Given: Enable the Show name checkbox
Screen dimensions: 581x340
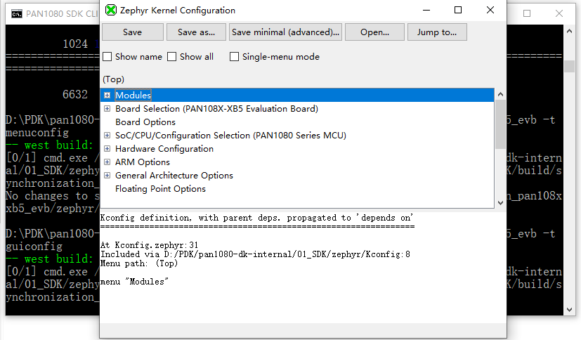Looking at the screenshot, I should [x=107, y=57].
